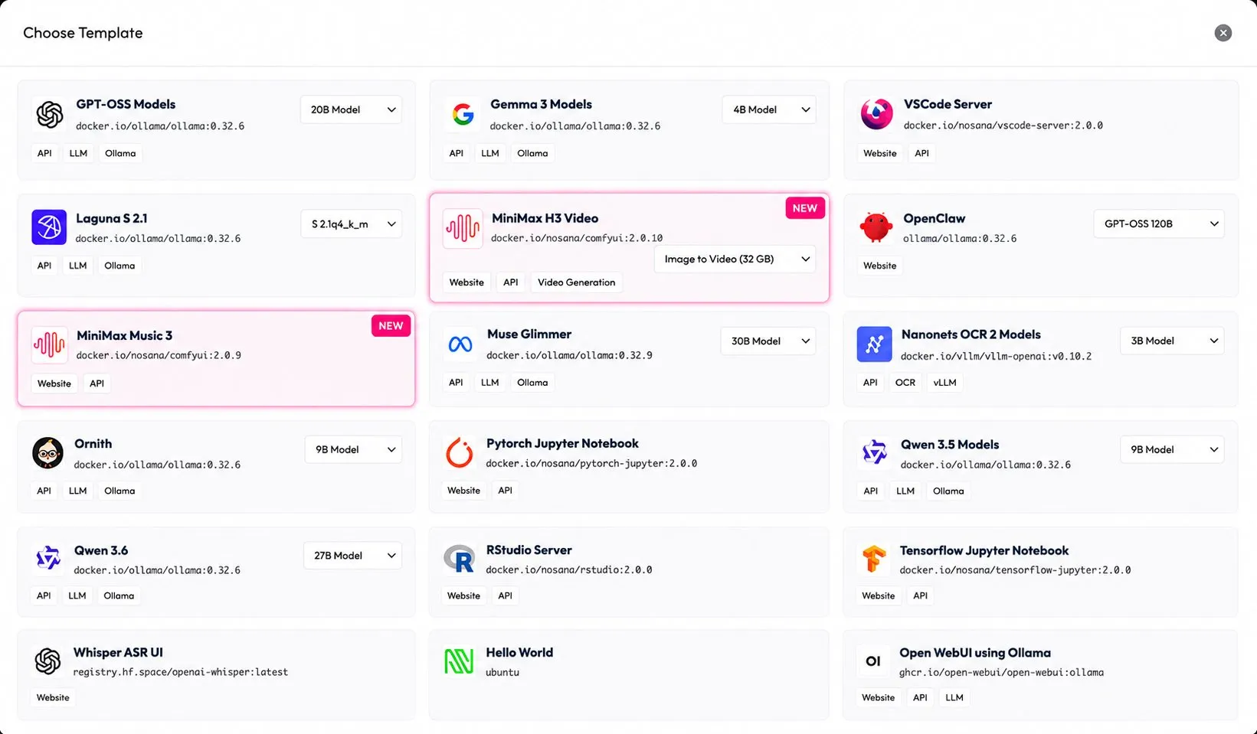Image resolution: width=1257 pixels, height=734 pixels.
Task: Select the Open WebUI using Ollama title
Action: [975, 653]
